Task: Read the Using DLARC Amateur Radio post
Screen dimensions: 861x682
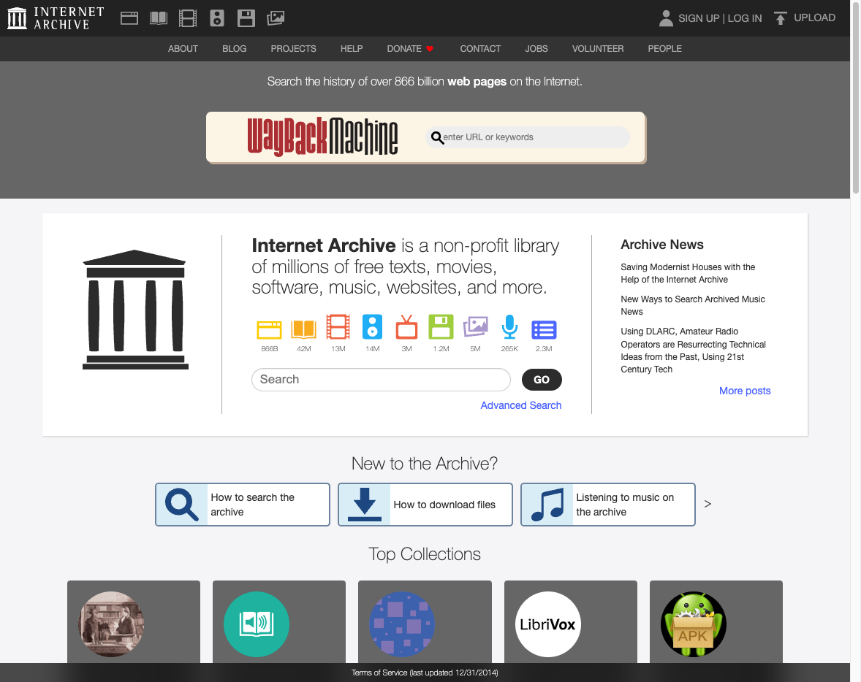Action: coord(694,350)
